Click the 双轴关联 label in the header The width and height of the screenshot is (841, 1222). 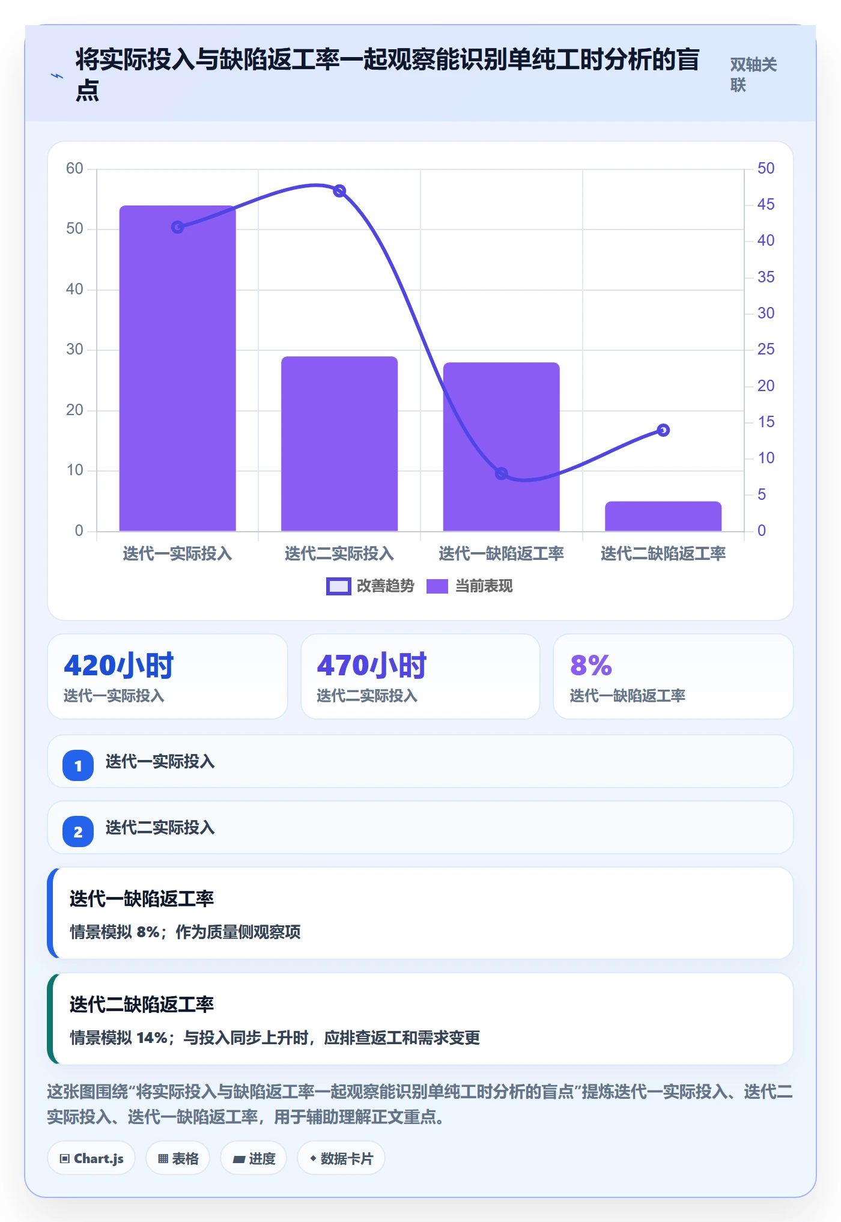753,74
